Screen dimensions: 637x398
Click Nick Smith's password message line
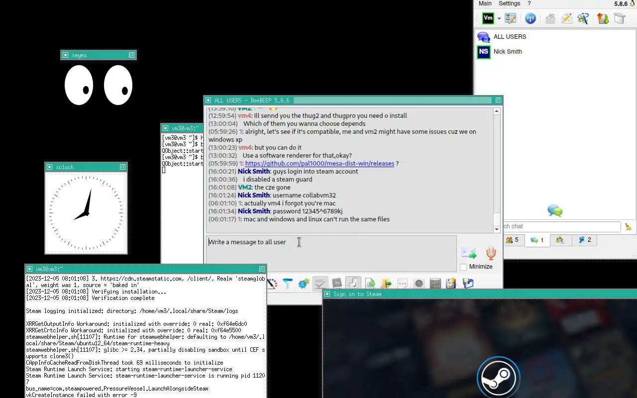(x=275, y=211)
